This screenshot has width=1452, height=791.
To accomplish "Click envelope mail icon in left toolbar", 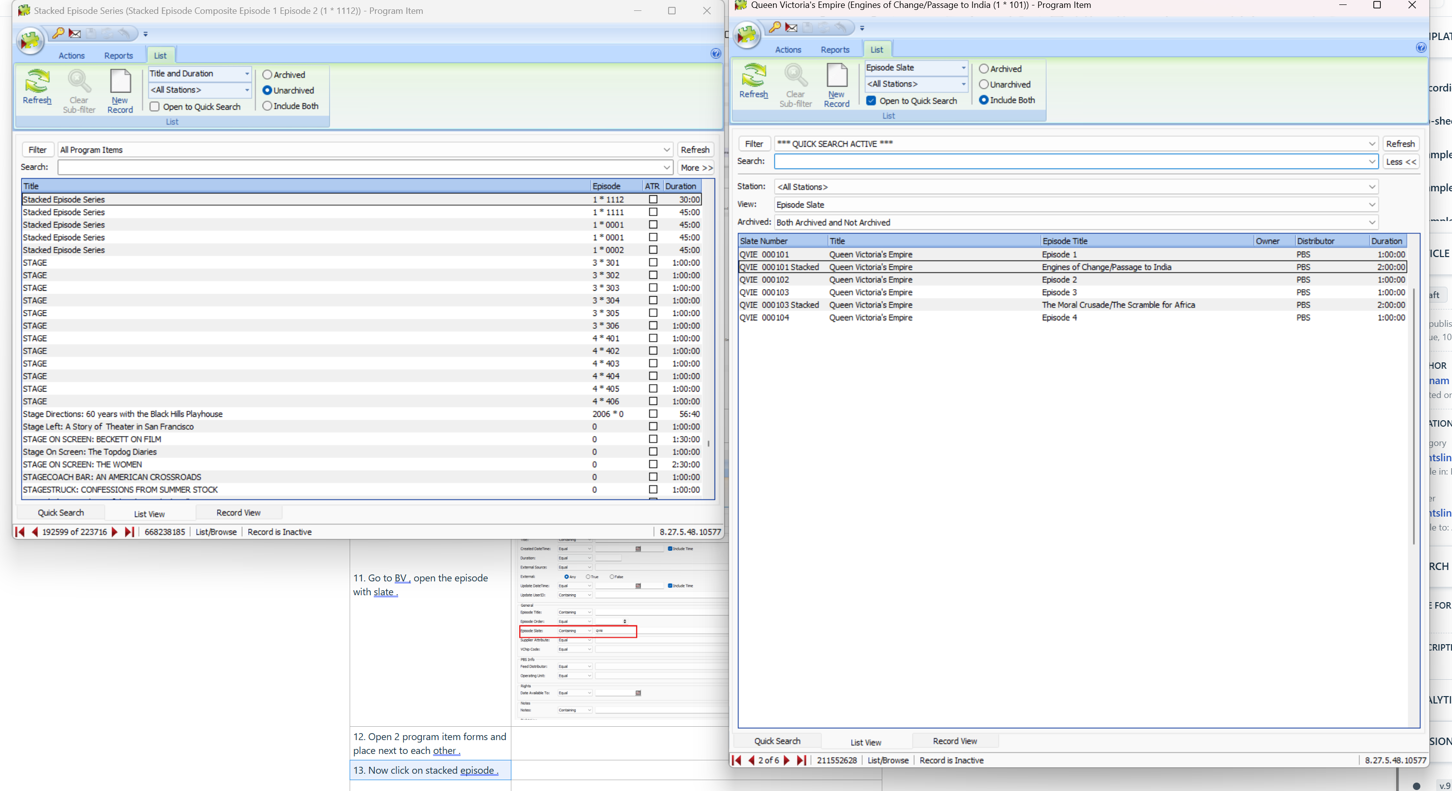I will [74, 34].
